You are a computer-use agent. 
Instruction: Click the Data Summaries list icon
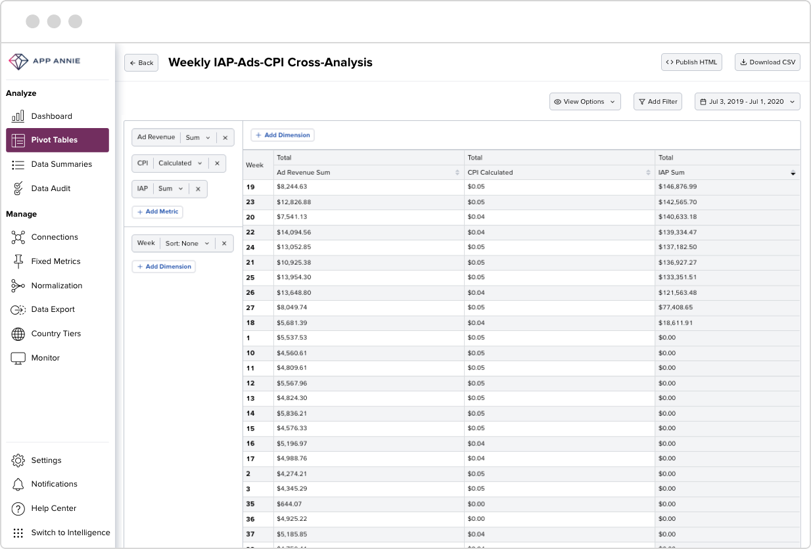point(18,164)
